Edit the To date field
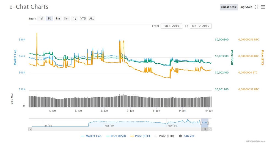Viewport: 275px width, 147px height. [200, 26]
